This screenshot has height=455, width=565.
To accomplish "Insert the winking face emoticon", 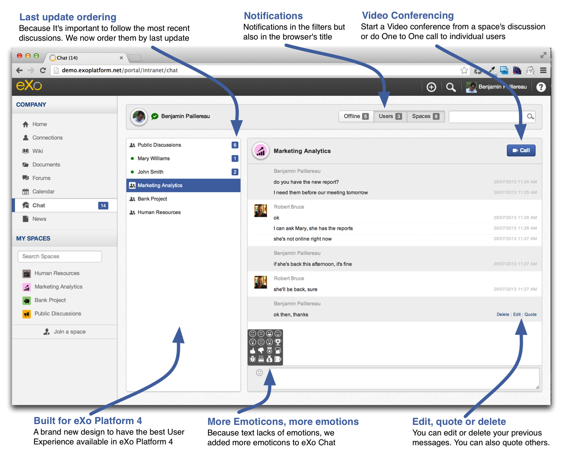I will (x=278, y=334).
